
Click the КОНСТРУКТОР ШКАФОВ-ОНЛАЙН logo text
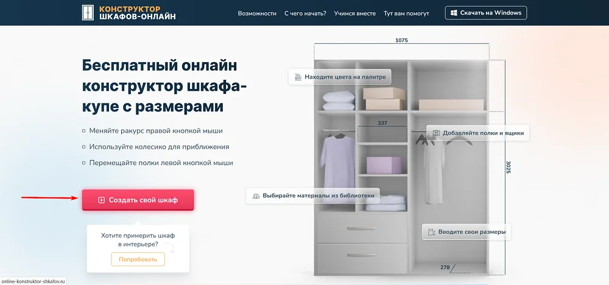(137, 13)
